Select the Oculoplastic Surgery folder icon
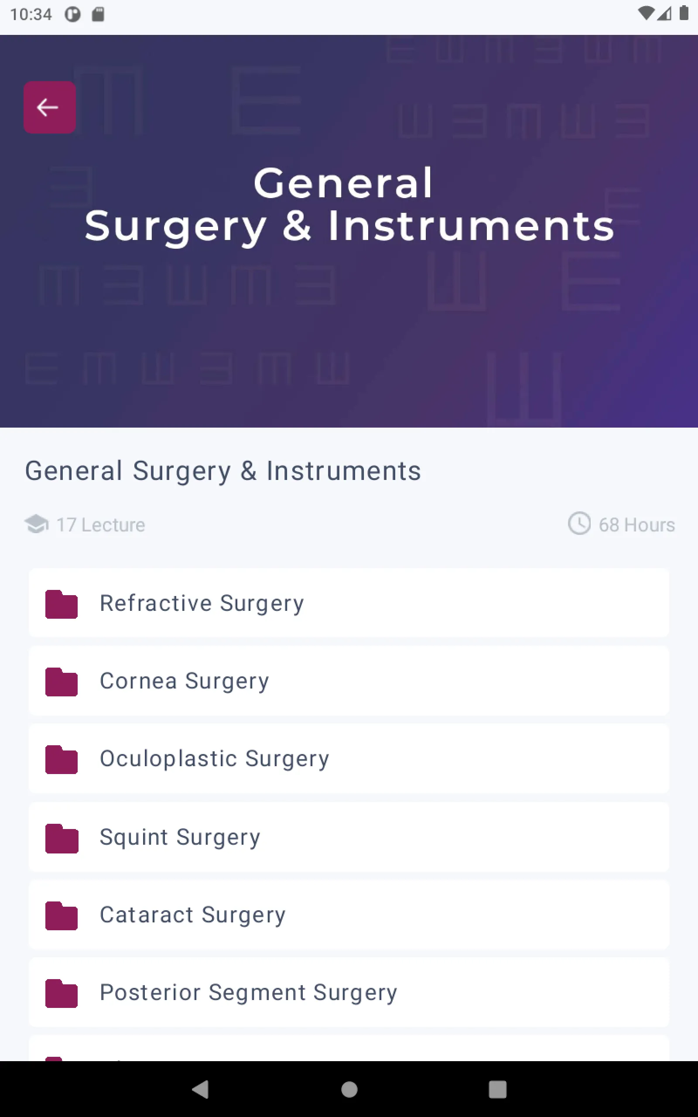 [x=62, y=759]
